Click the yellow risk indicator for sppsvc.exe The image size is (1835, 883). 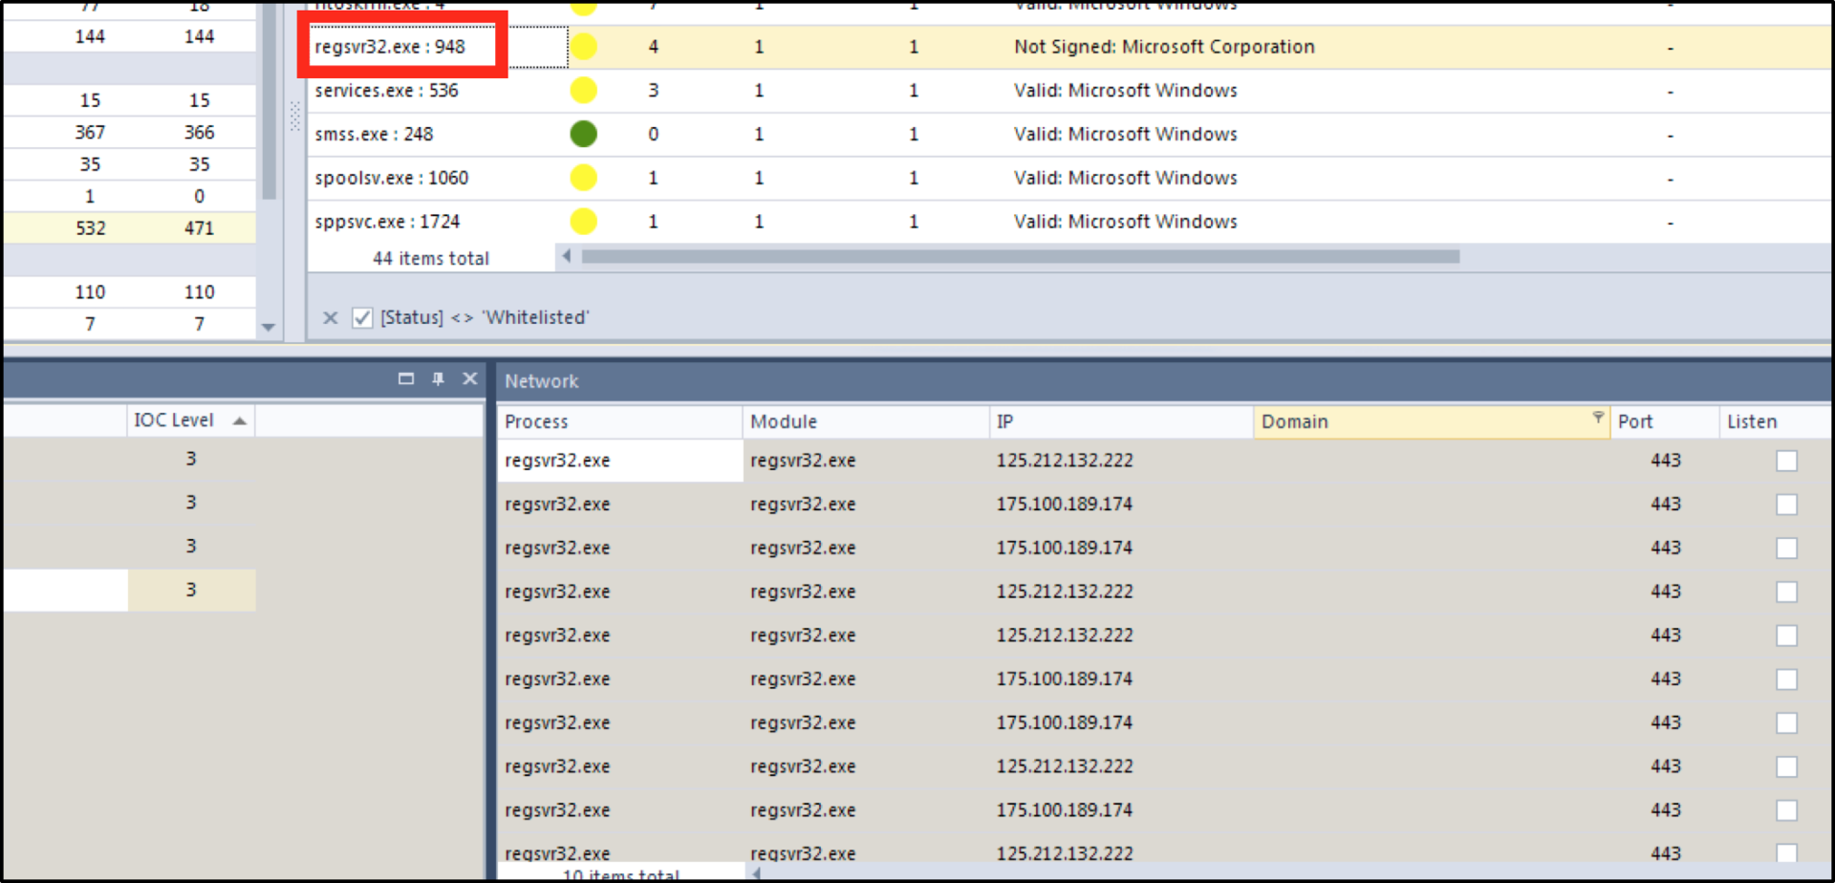coord(583,222)
